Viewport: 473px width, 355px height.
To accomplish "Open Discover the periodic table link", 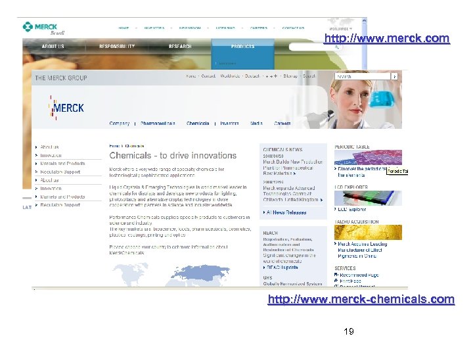I will pos(361,172).
